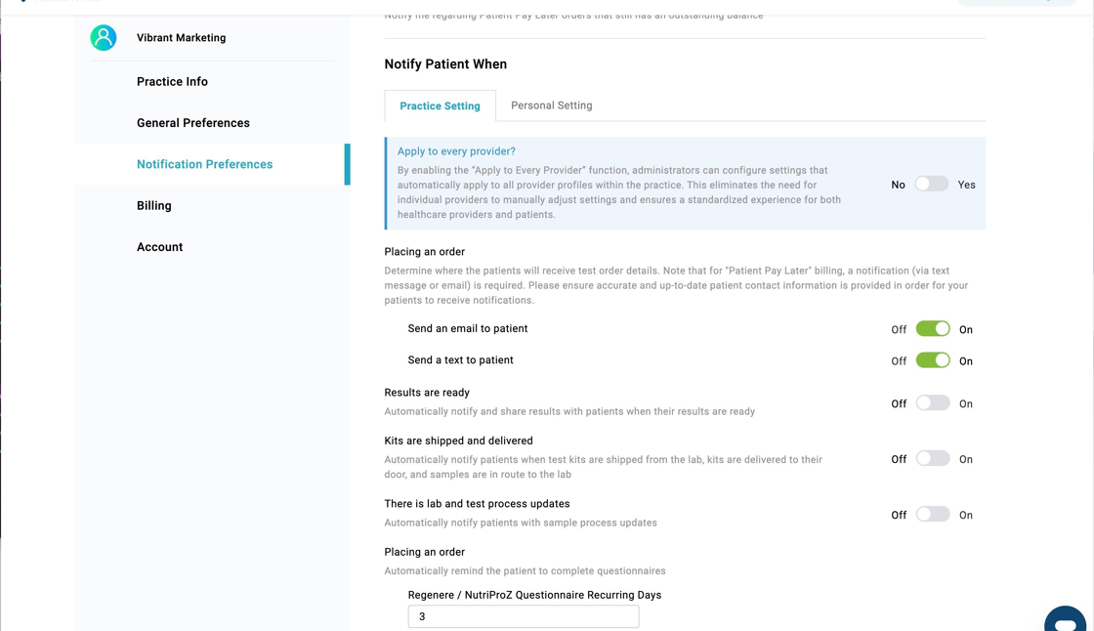The height and width of the screenshot is (631, 1094).
Task: Click the Vibrant Marketing account name
Action: click(x=181, y=38)
